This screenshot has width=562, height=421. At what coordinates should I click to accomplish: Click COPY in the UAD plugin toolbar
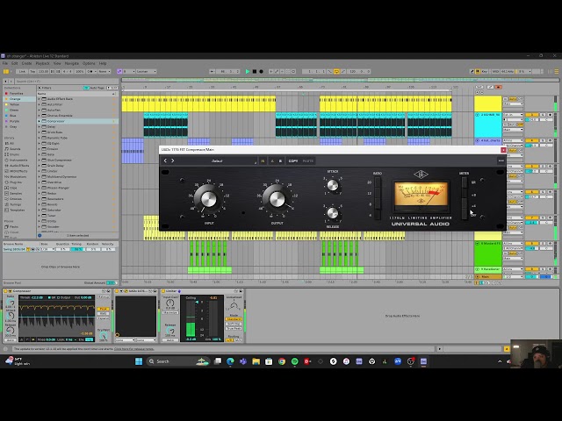pyautogui.click(x=293, y=161)
